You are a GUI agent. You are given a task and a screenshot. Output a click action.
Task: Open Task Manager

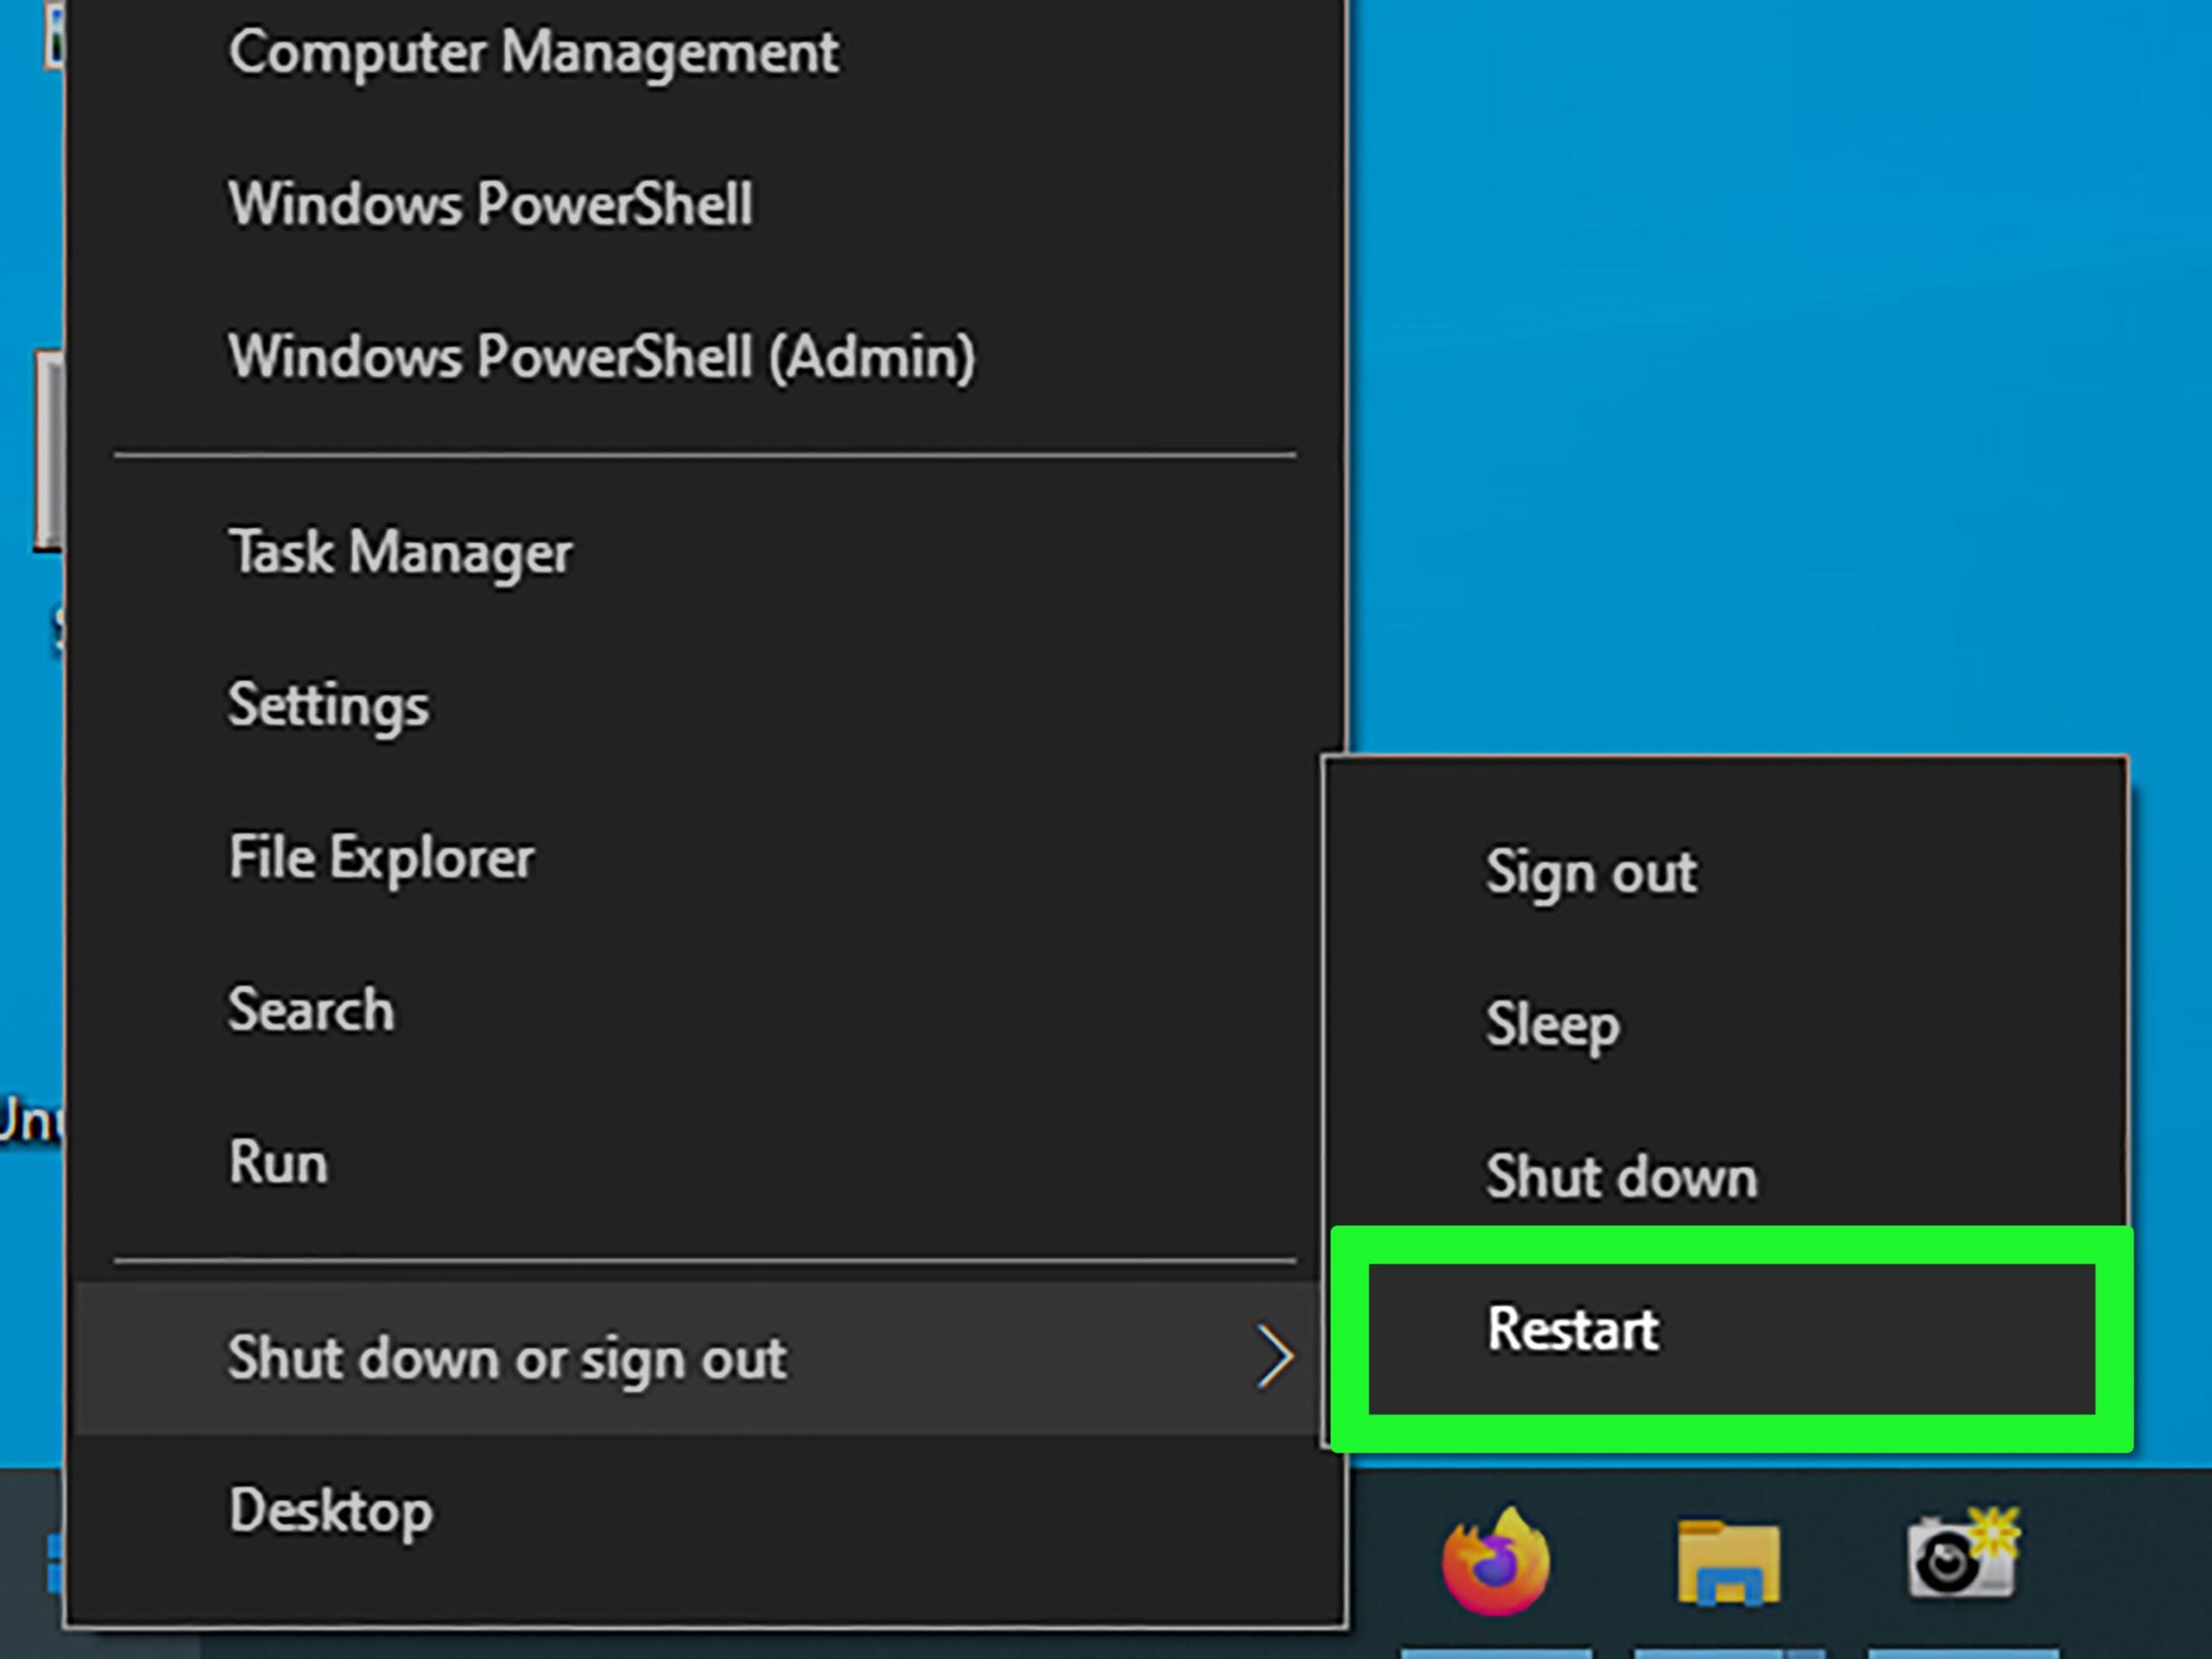400,553
